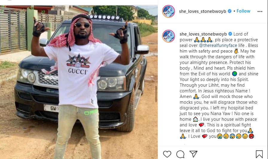Click the praying hands emojis after 'power'
The image size is (268, 159).
point(203,40)
